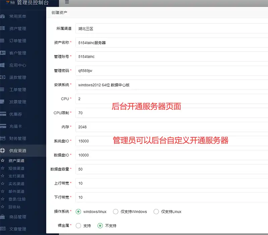Screen dimensions: 268x235
Task: Choose 支持 for 裸金属
Action: (78, 226)
